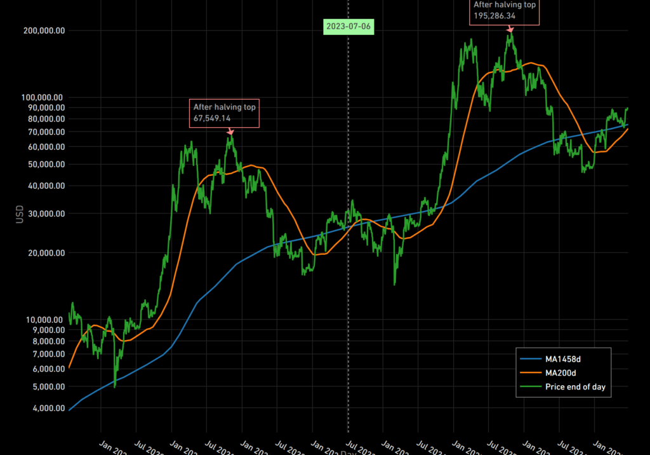The width and height of the screenshot is (650, 455).
Task: Pick the 20,000.00 y-axis tick label
Action: 42,253
